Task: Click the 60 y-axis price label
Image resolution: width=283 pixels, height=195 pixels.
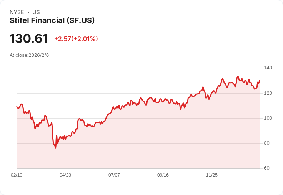Action: [266, 168]
